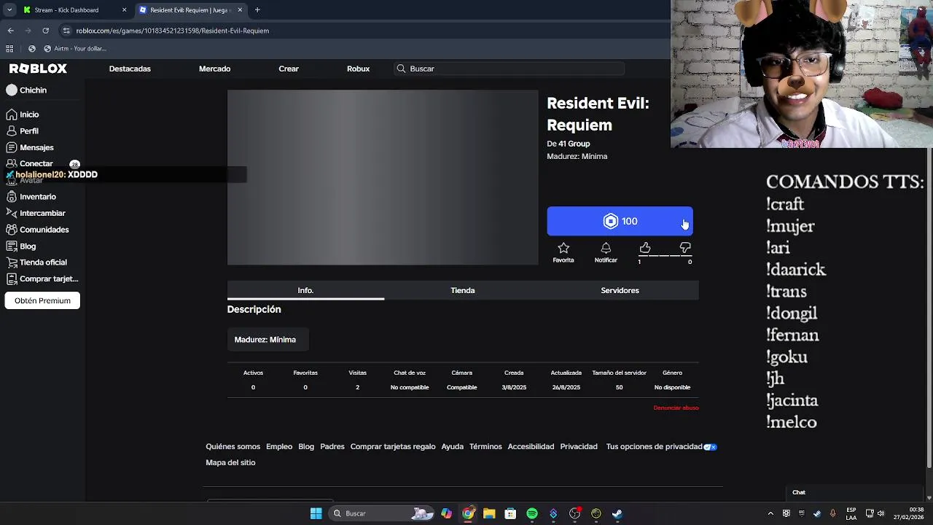Open Conectar in the sidebar
The image size is (933, 525).
coord(36,163)
